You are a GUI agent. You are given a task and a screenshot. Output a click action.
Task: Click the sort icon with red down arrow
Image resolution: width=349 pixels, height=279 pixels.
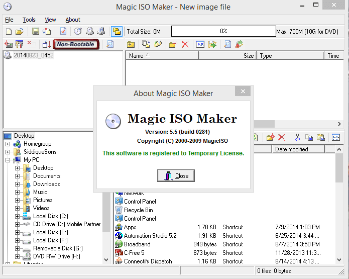point(47,44)
